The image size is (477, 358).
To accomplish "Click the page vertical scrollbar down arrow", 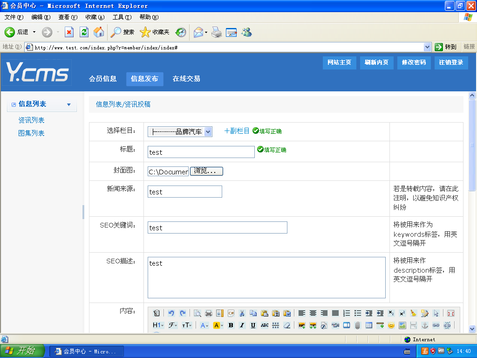I will (x=472, y=329).
